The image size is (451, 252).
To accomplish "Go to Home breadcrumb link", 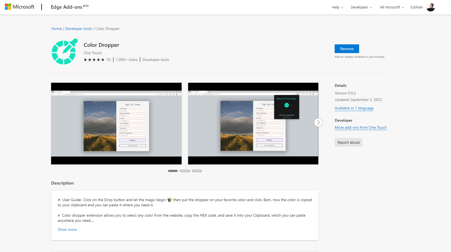I will click(x=57, y=29).
